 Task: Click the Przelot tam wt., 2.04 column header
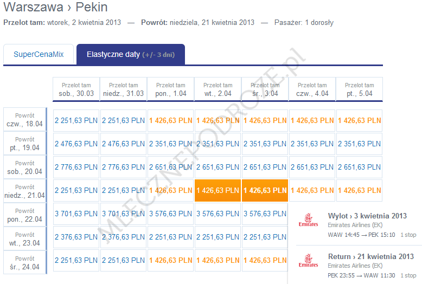(218, 89)
